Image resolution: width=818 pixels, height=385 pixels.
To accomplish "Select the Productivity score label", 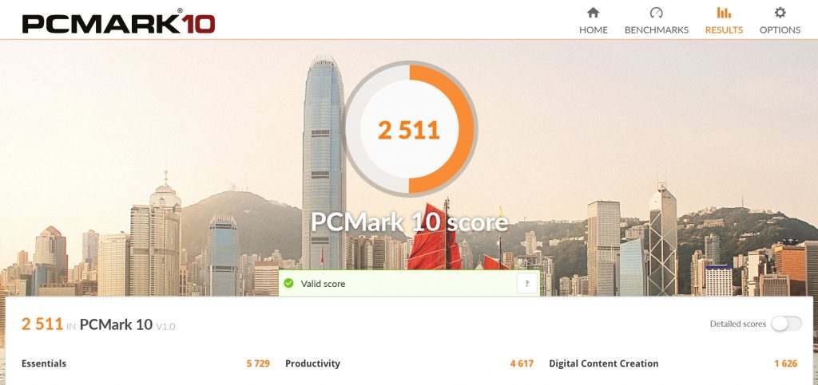I will click(x=312, y=363).
